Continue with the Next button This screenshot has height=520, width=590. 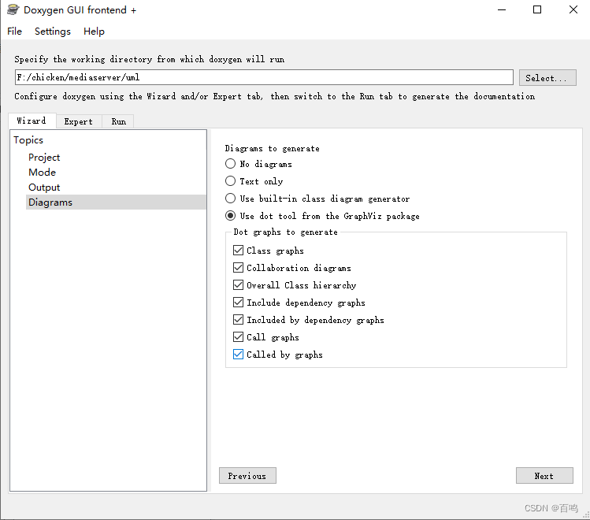pos(544,476)
